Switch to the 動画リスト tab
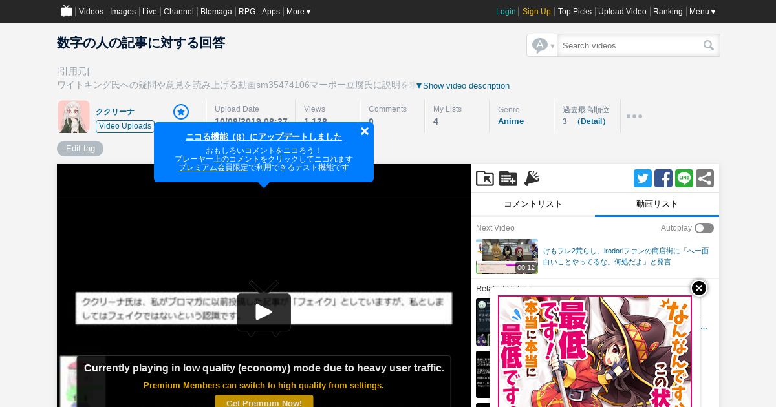The image size is (776, 407). 657,204
